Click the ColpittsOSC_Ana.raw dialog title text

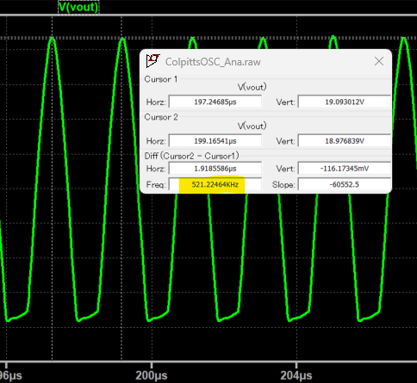(x=213, y=62)
